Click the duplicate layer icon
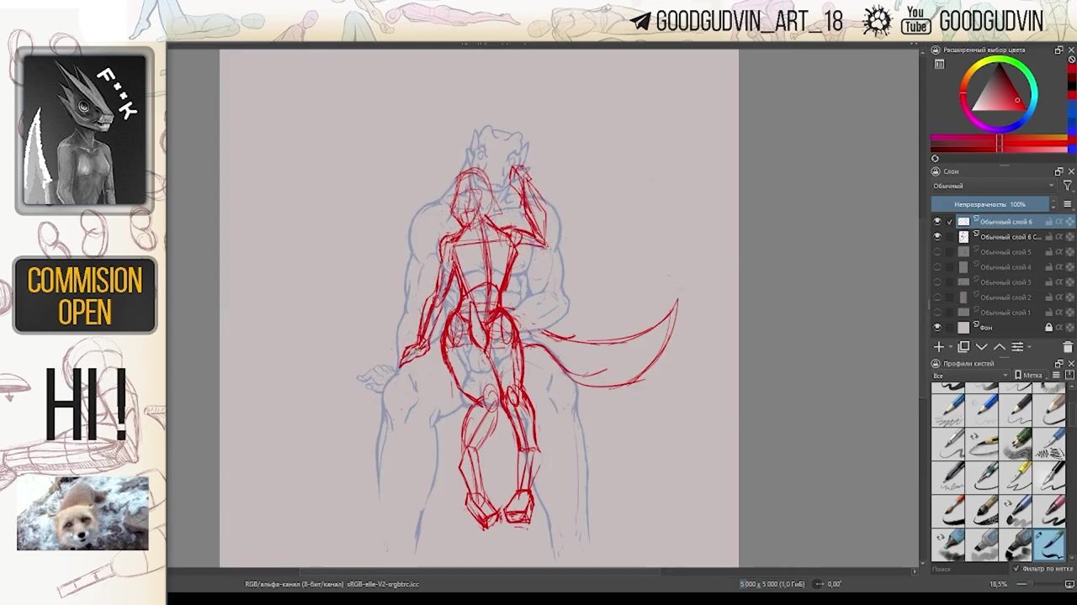This screenshot has width=1077, height=605. (963, 347)
